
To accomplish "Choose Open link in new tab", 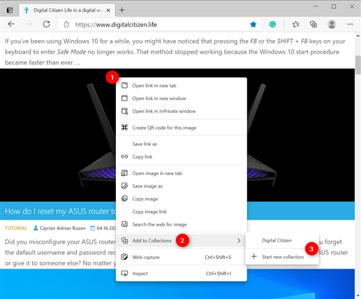I will click(x=182, y=86).
